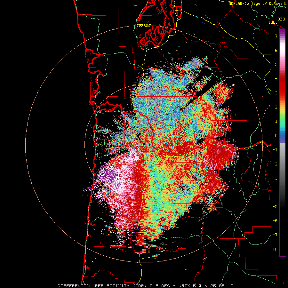Viewport: 288px width, 288px height.
Task: Click the 50 NMI range ring label
Action: click(144, 84)
